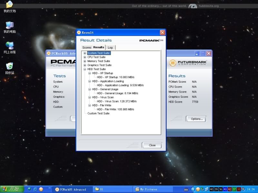Click the Close button in the Result dialog
This screenshot has height=193, width=258.
point(152,145)
